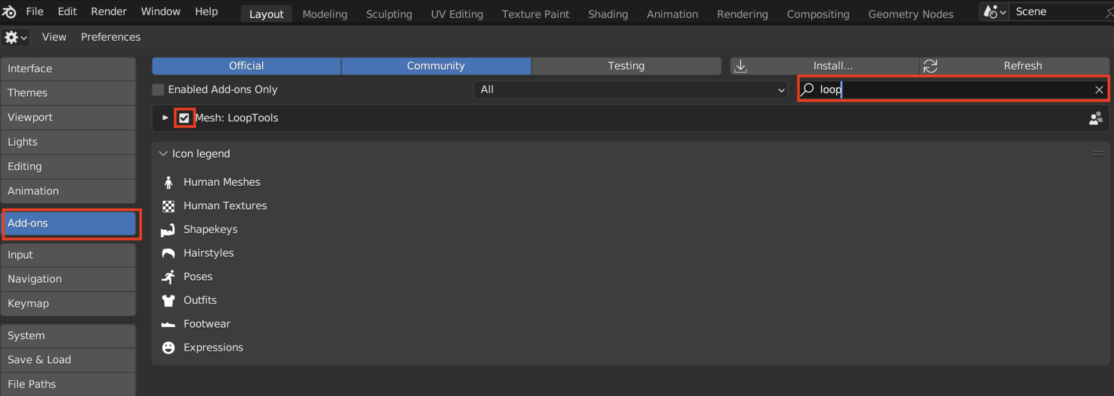Viewport: 1114px width, 396px height.
Task: Click the Blender logo icon
Action: [x=9, y=11]
